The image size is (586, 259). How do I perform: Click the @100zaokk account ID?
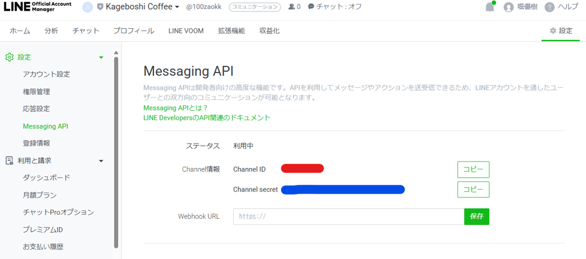[205, 7]
